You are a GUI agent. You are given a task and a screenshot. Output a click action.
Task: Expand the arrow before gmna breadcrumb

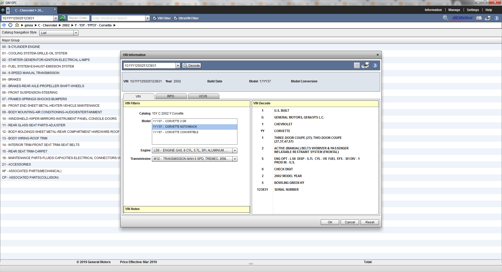point(22,25)
